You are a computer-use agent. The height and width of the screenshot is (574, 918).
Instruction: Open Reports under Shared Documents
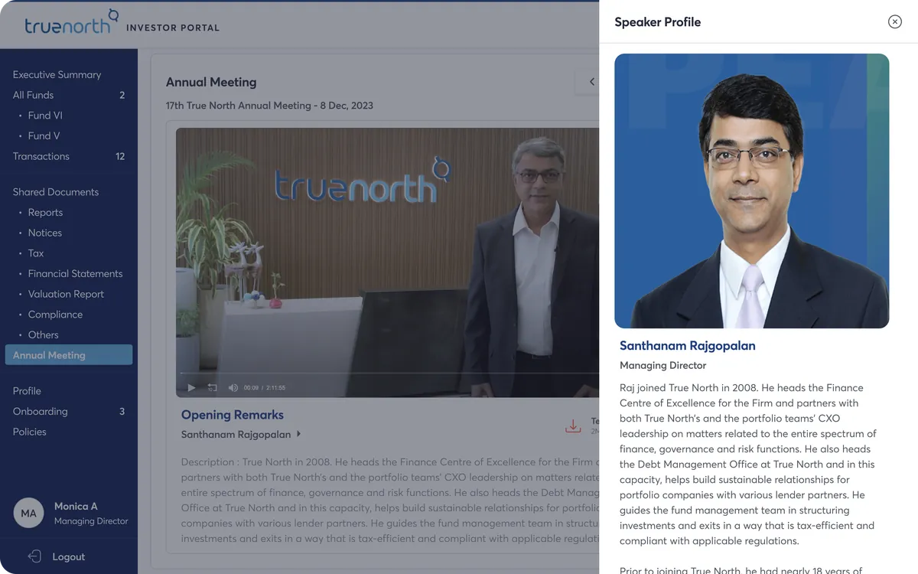point(45,212)
